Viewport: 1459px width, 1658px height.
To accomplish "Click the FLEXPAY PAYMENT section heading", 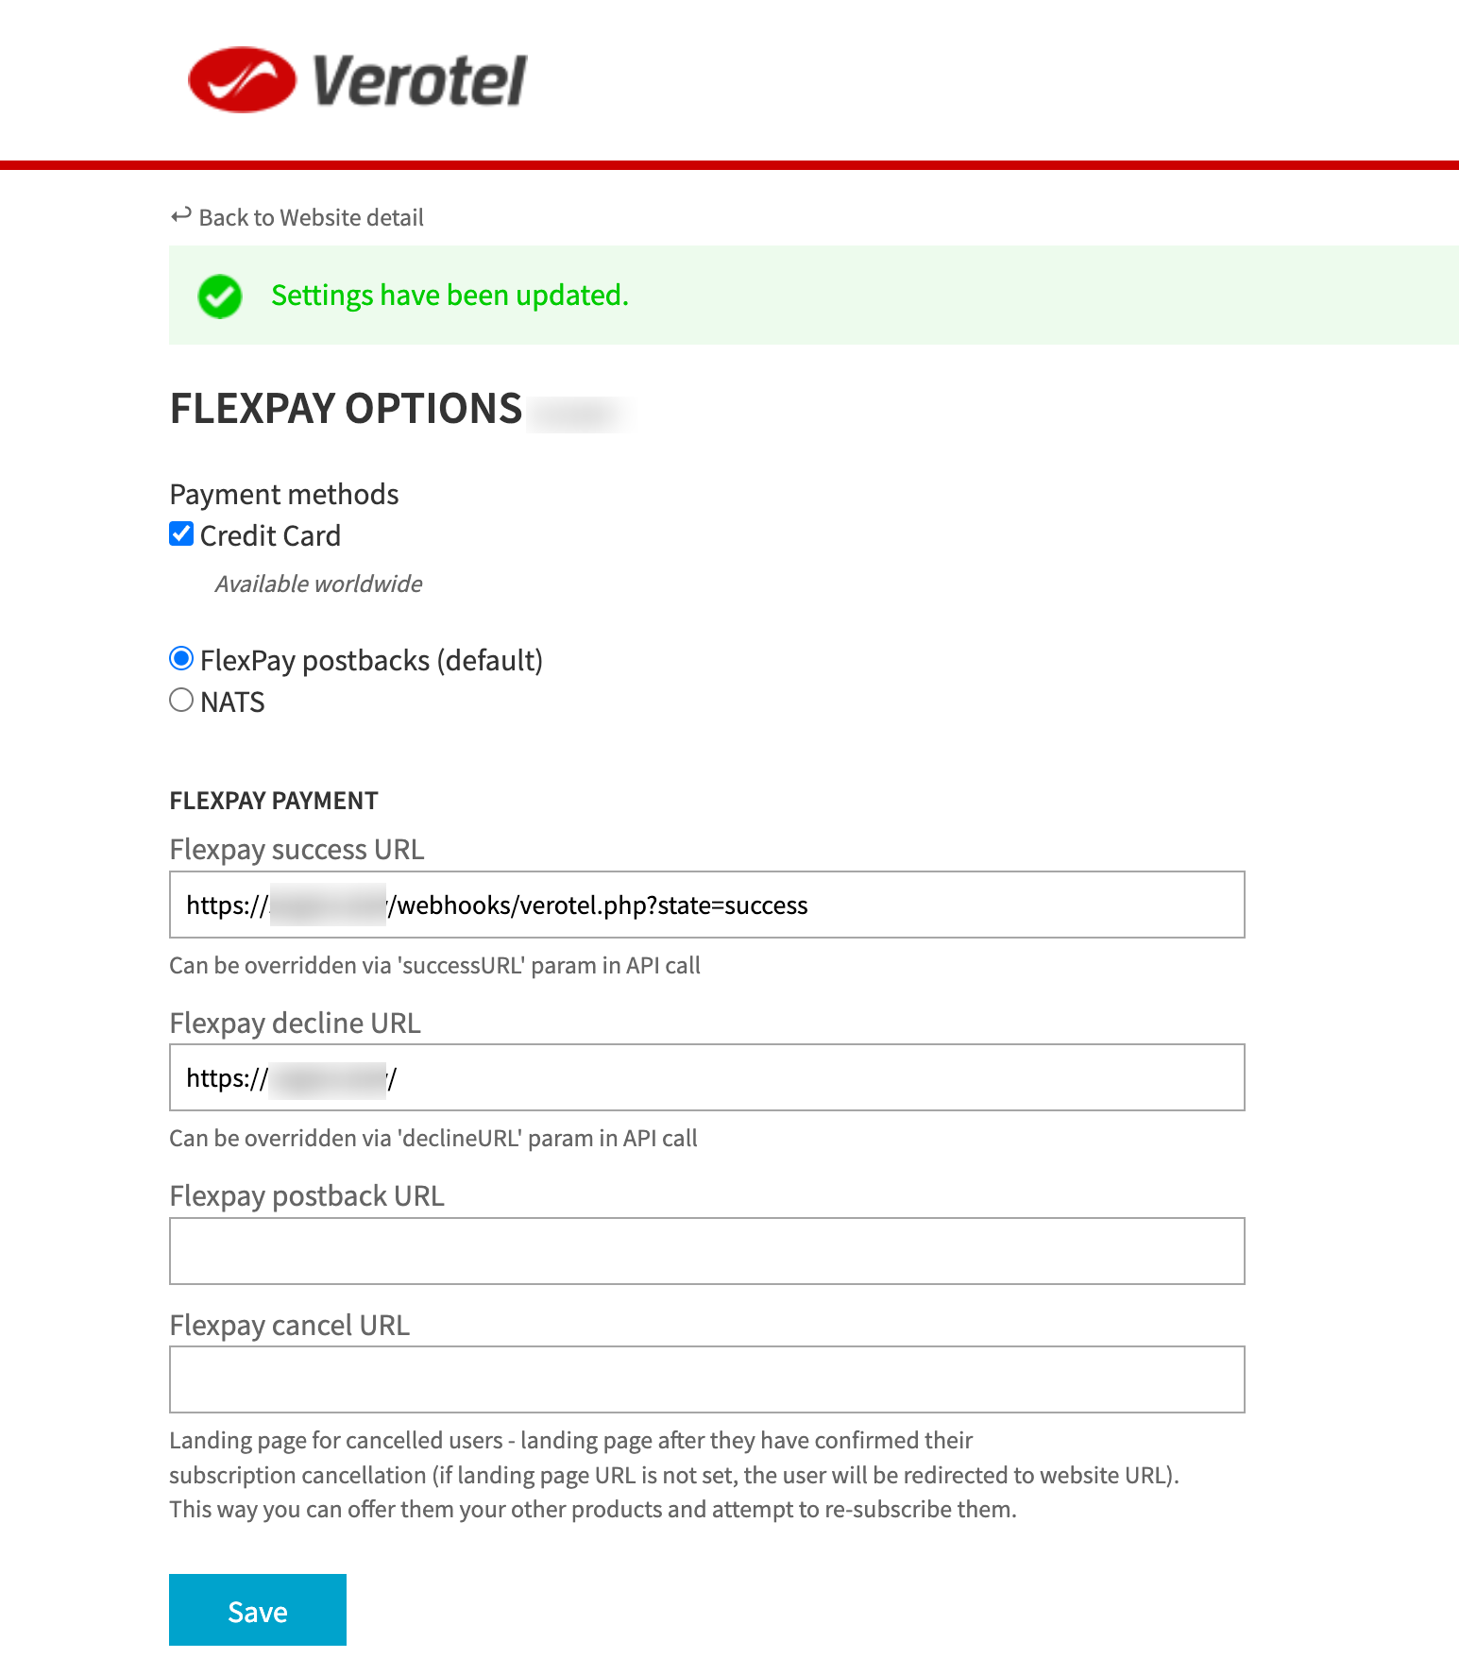I will [x=274, y=801].
